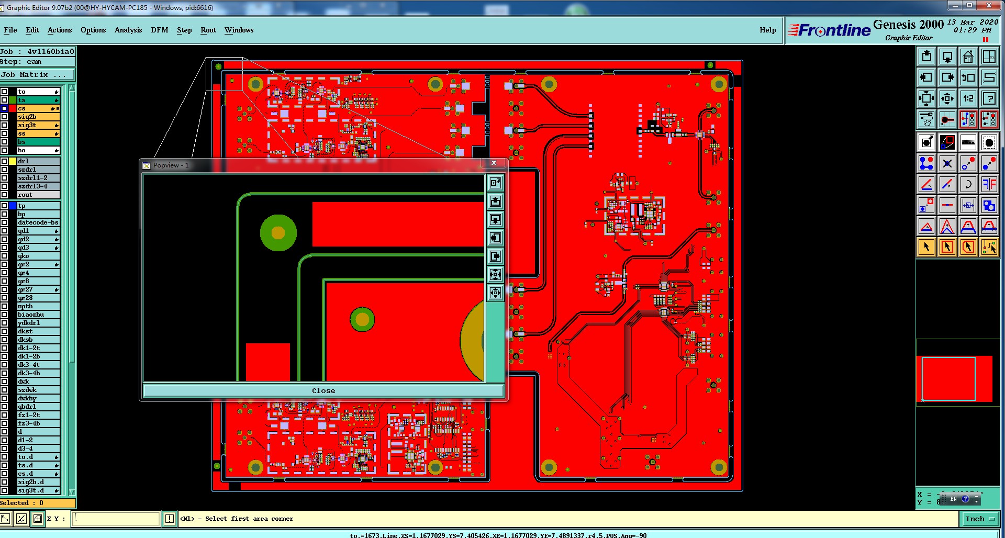1005x538 pixels.
Task: Select the measure ruler tool
Action: pos(968,142)
